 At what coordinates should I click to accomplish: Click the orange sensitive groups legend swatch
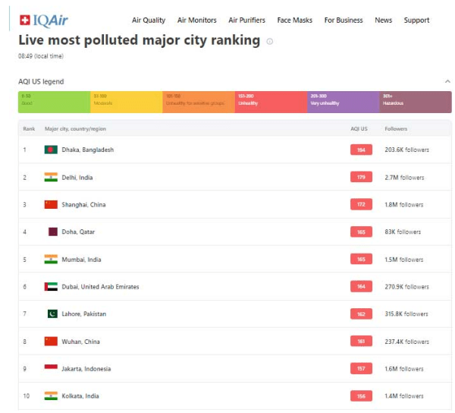pyautogui.click(x=199, y=102)
